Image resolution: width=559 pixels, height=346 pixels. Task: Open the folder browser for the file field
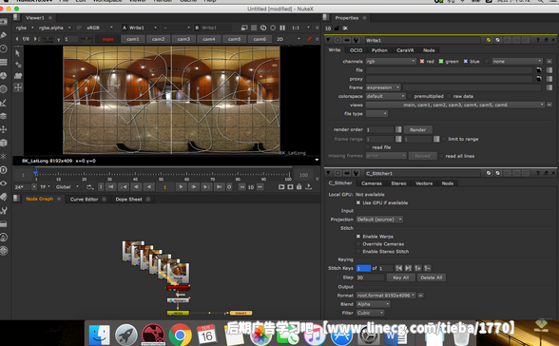539,70
